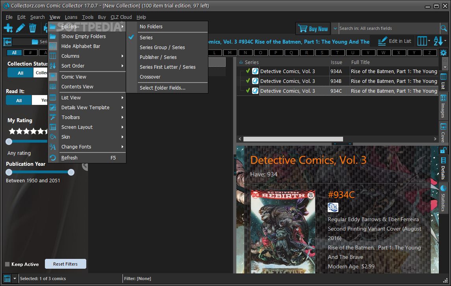Click the Delete trash can icon
Image resolution: width=451 pixels, height=286 pixels.
coord(33,28)
